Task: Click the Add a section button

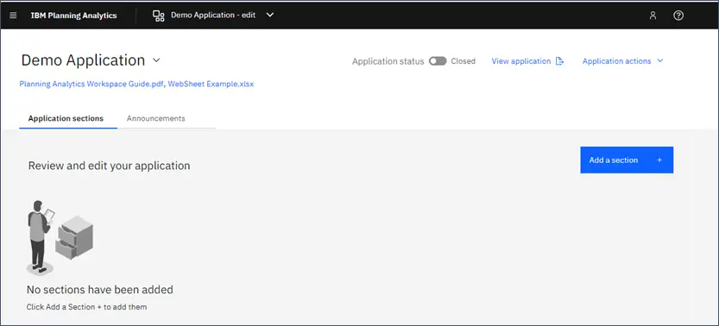Action: point(627,160)
